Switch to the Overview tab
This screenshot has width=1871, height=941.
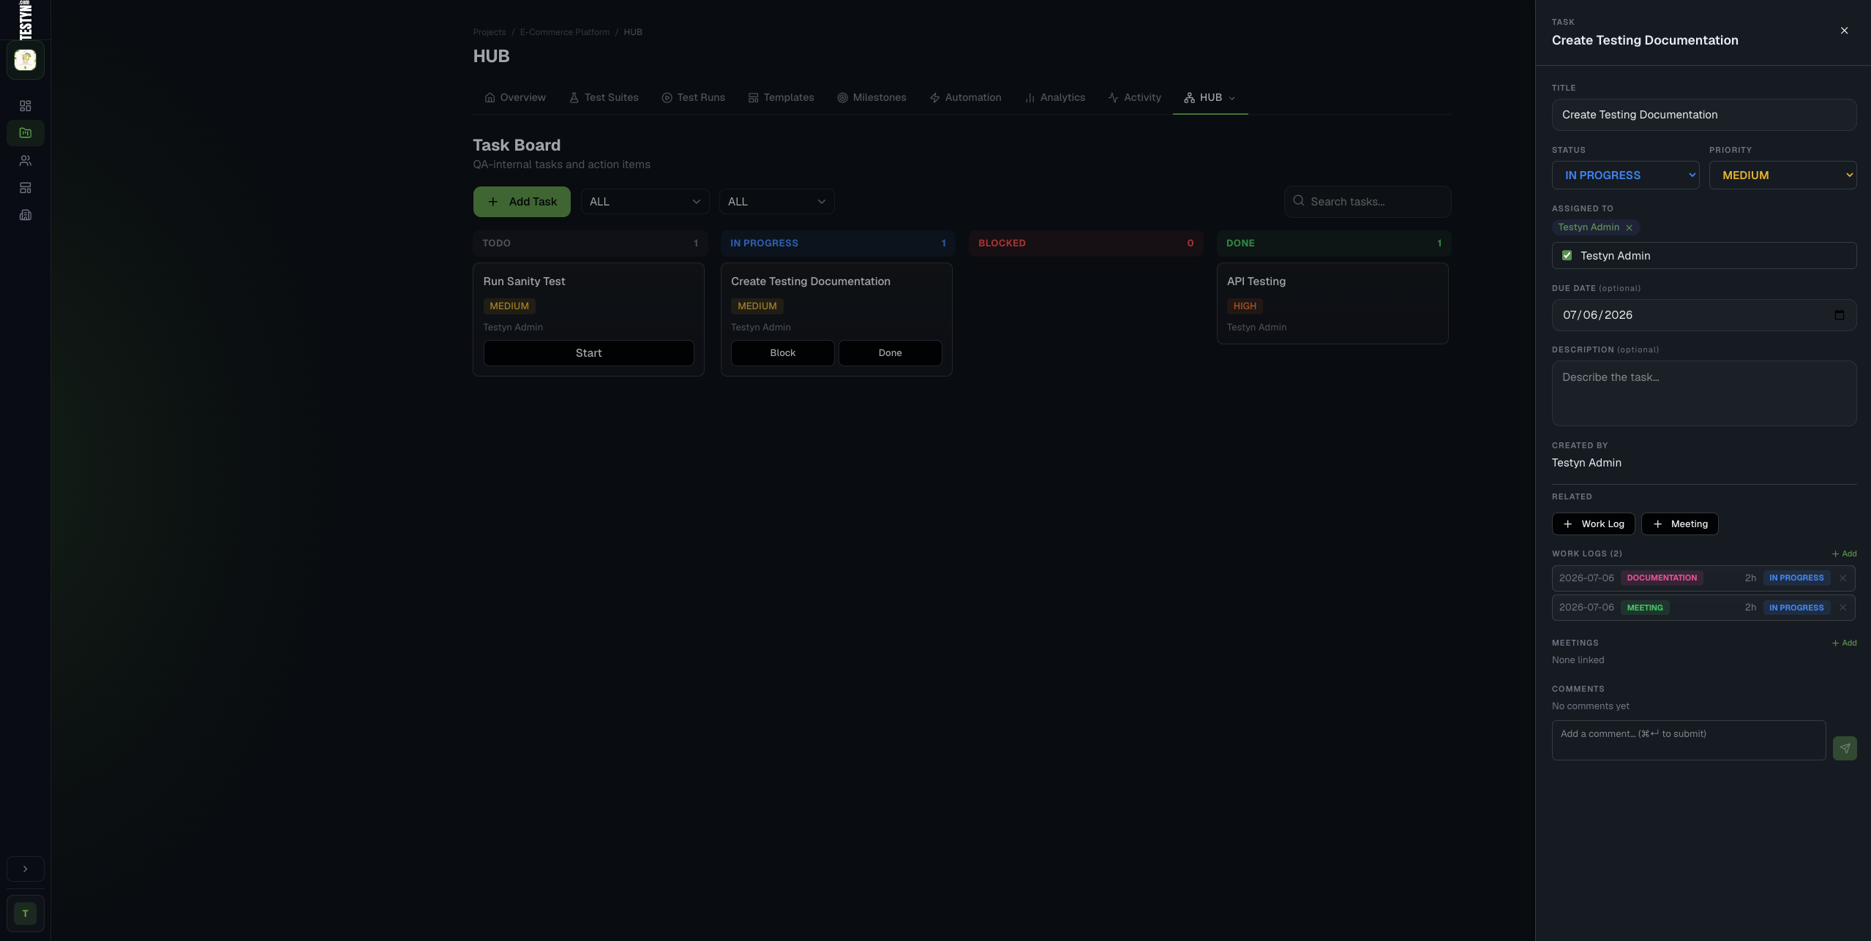pos(515,98)
